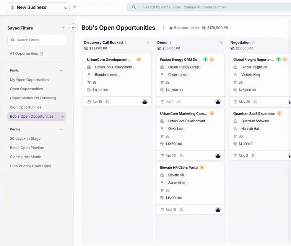The height and width of the screenshot is (246, 291).
Task: Click Chloe Lopez contact chip
Action: coord(177,75)
